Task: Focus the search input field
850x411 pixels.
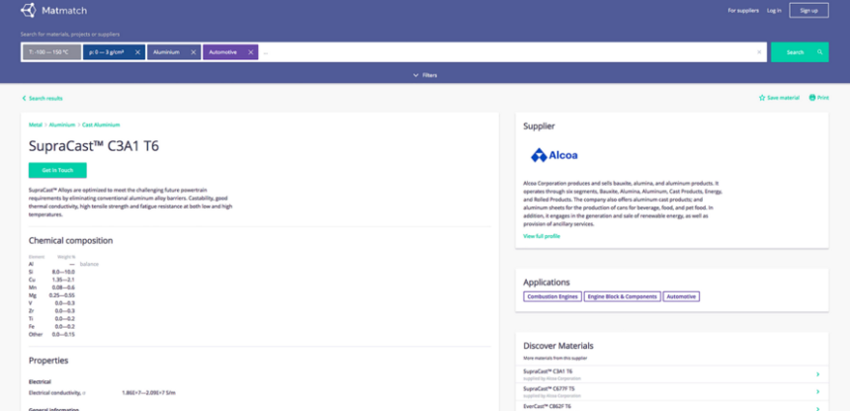Action: [x=507, y=52]
